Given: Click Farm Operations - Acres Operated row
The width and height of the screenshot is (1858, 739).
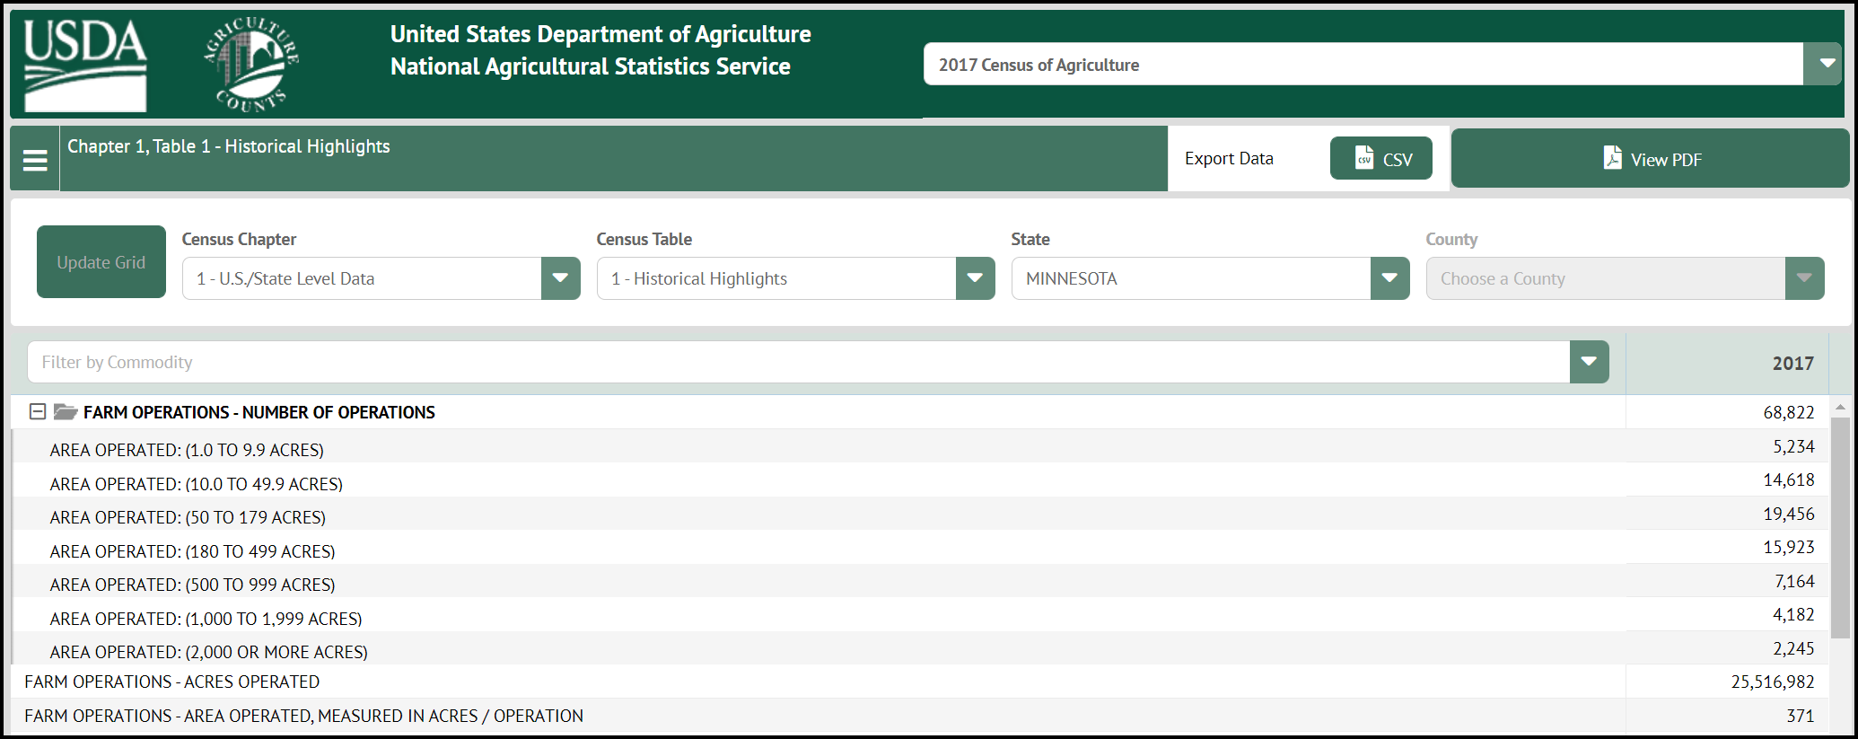Looking at the screenshot, I should pos(171,682).
